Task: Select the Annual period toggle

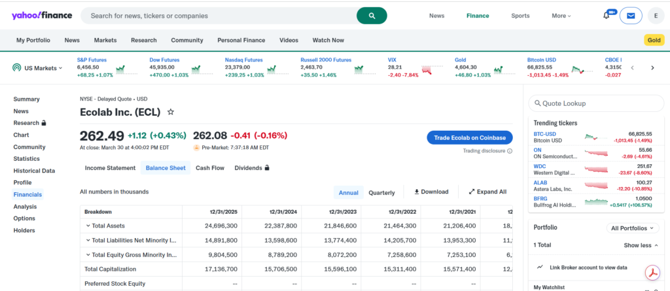Action: 347,192
